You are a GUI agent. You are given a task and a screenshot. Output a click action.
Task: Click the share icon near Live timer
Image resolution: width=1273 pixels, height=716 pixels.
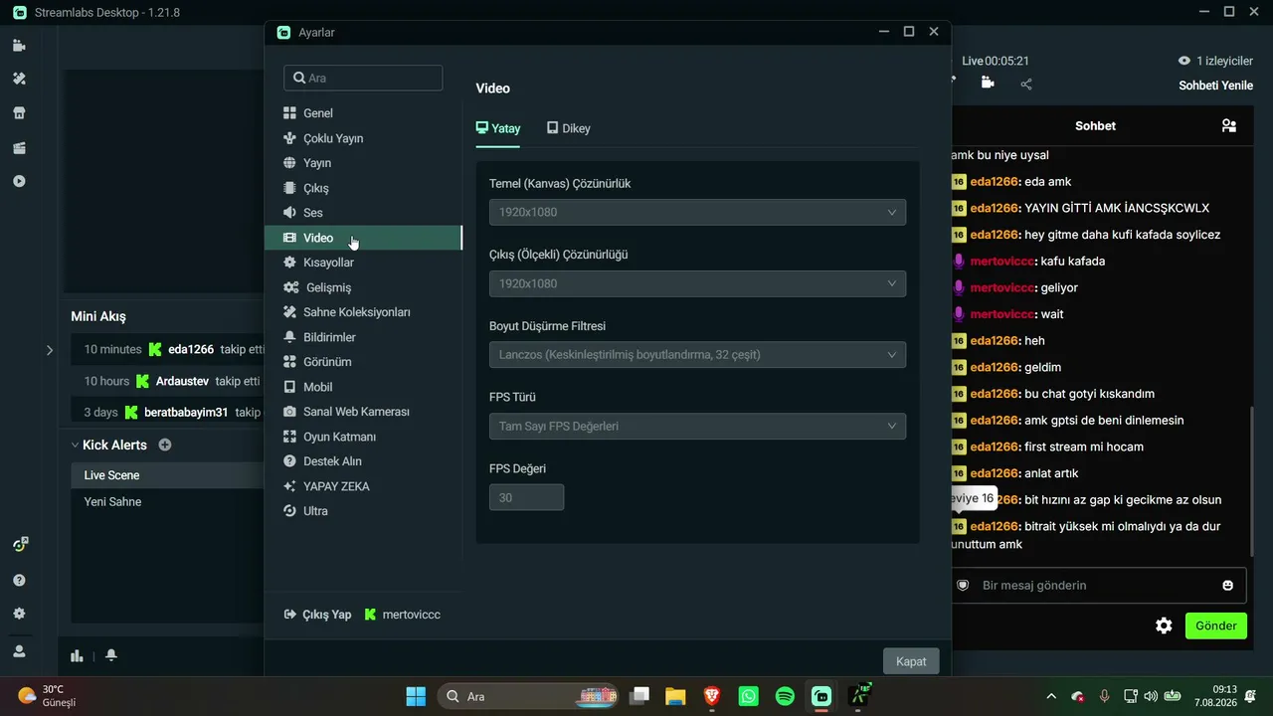click(x=1026, y=84)
